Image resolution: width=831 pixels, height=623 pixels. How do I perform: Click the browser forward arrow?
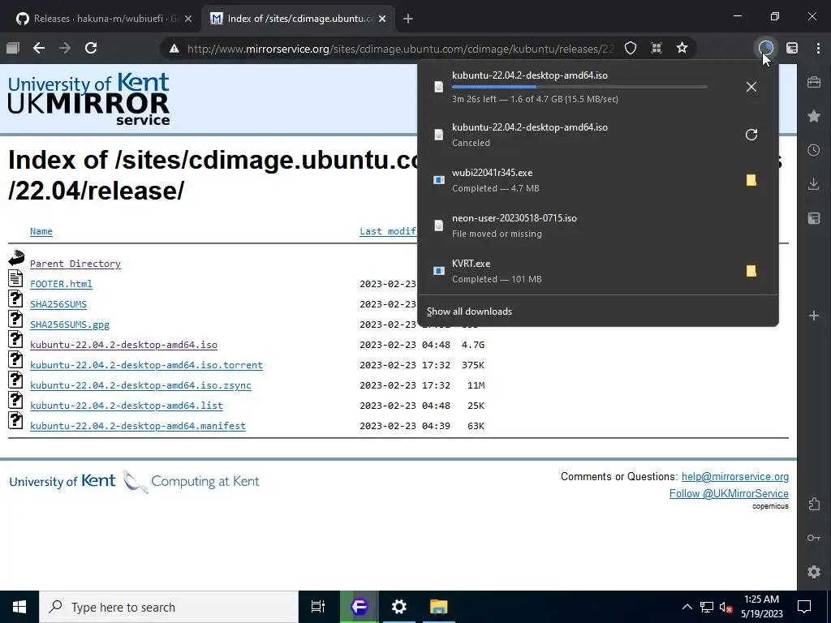(x=65, y=48)
